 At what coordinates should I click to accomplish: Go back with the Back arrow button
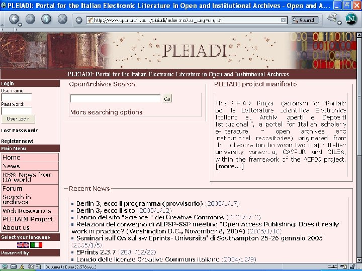tap(14, 19)
